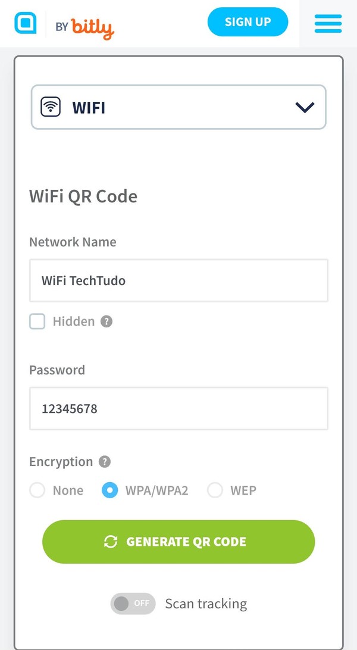Click the OFF pill on Scan tracking

click(x=133, y=603)
